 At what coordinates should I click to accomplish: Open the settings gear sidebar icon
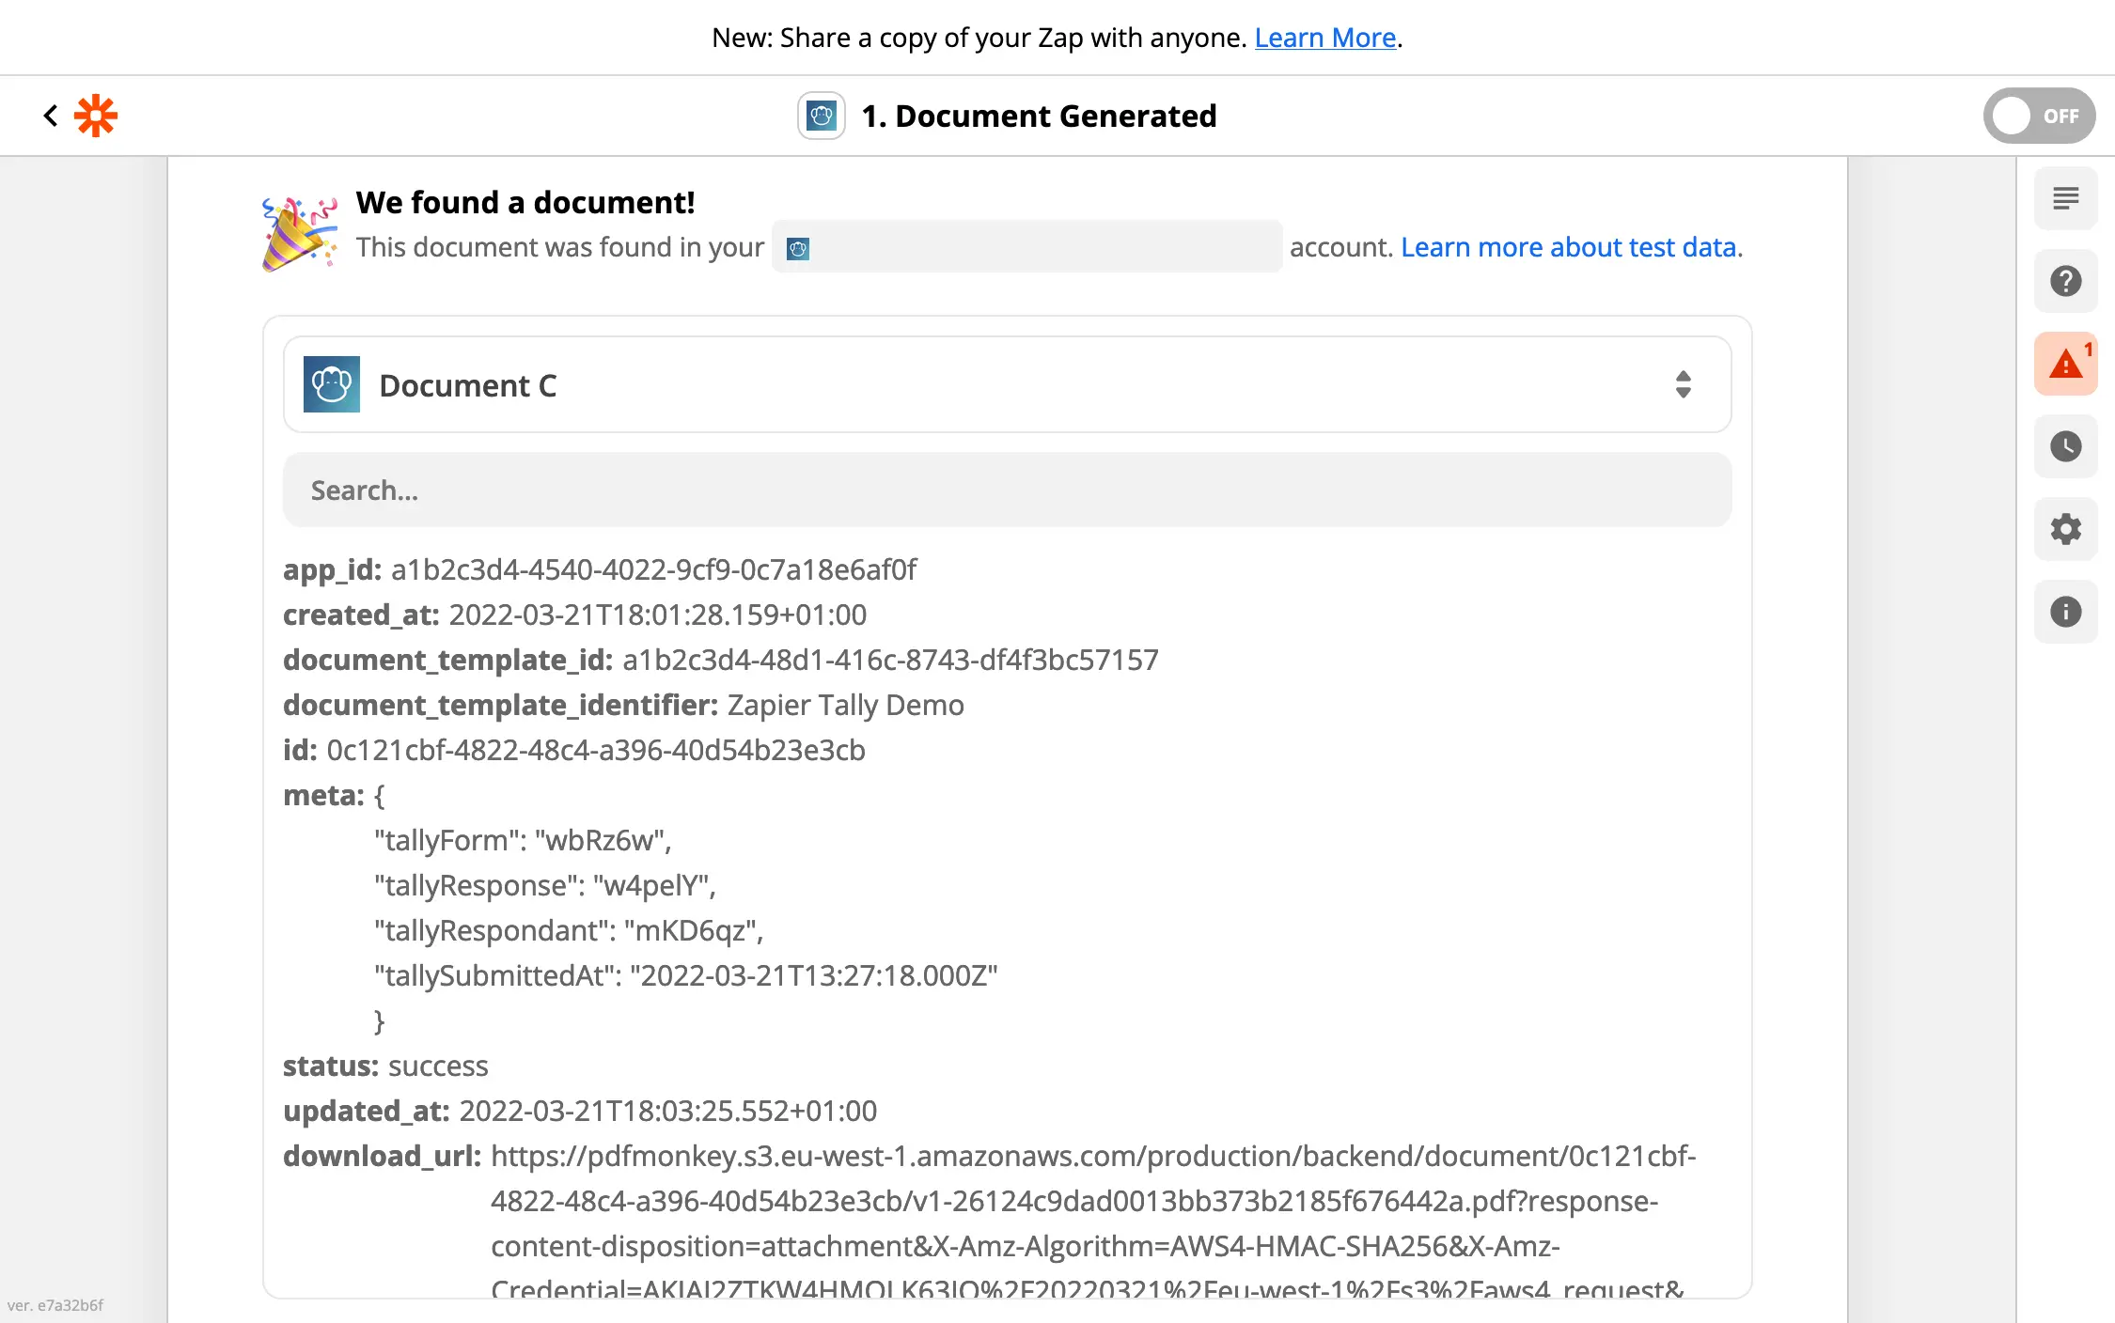[2065, 529]
